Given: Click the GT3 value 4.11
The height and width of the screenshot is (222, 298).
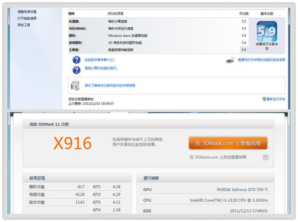Looking at the screenshot, I should pyautogui.click(x=117, y=202).
